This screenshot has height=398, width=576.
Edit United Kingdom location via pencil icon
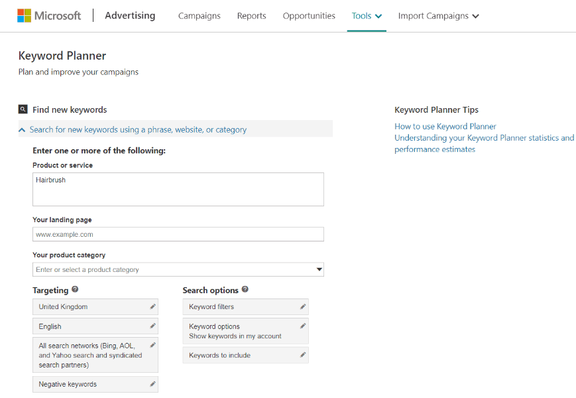152,306
